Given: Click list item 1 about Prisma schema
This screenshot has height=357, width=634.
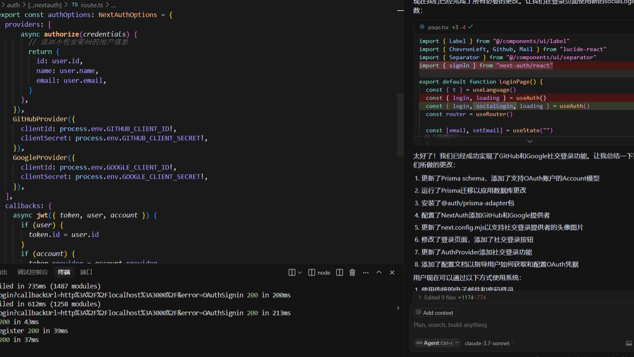Looking at the screenshot, I should (x=507, y=178).
